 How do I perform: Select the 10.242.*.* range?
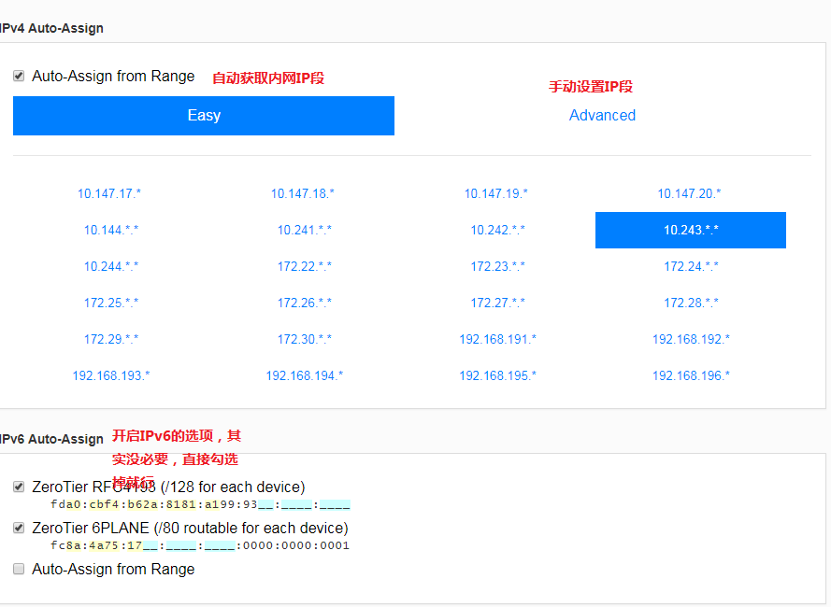(x=497, y=231)
